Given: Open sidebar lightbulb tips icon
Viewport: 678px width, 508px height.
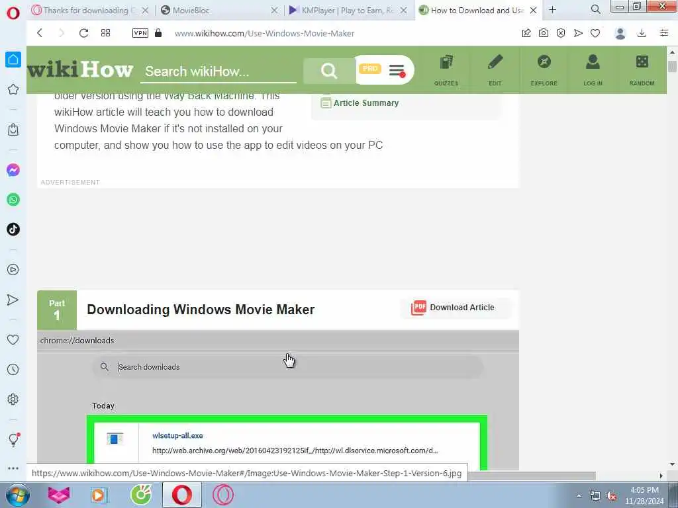Looking at the screenshot, I should click(x=14, y=440).
